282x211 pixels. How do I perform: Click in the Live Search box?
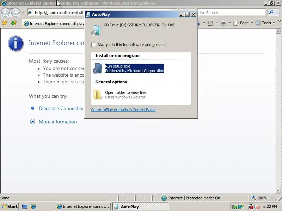pyautogui.click(x=232, y=13)
